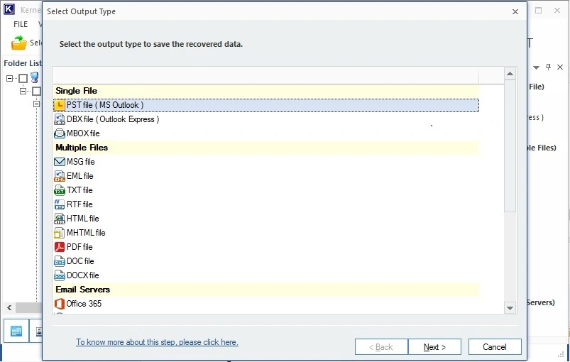Click the Next button
This screenshot has width=570, height=362.
[x=434, y=347]
